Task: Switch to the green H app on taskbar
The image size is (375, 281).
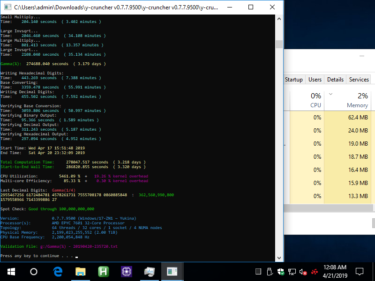Action: [x=104, y=271]
